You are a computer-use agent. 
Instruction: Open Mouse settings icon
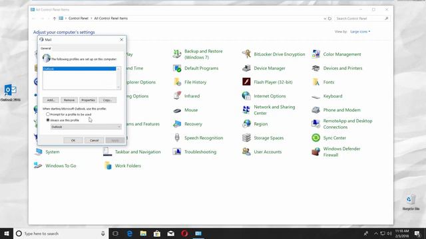pos(177,110)
